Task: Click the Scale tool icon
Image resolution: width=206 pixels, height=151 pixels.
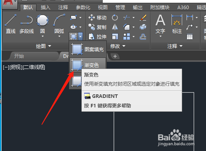Action: [115, 36]
